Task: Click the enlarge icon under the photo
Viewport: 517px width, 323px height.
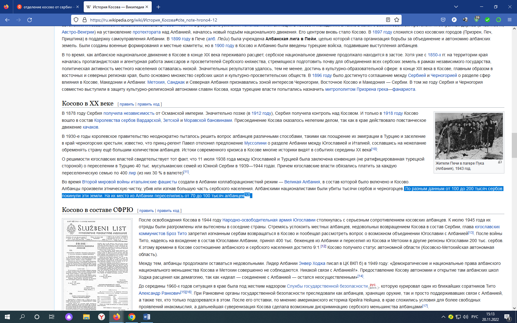Action: pyautogui.click(x=500, y=162)
